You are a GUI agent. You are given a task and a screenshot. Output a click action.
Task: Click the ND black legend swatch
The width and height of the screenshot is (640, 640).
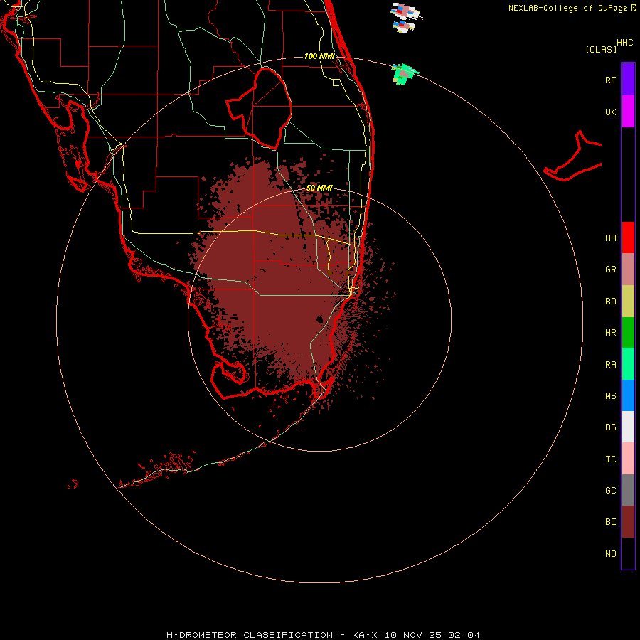click(x=628, y=553)
